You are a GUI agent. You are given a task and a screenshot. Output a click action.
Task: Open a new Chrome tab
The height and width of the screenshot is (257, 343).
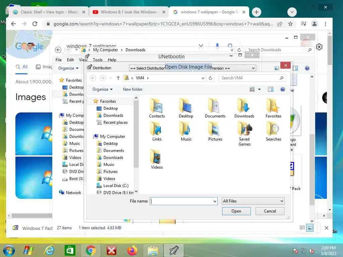[x=257, y=12]
